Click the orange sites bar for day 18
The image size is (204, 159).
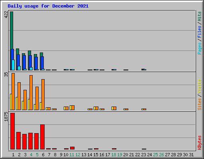(x=115, y=108)
